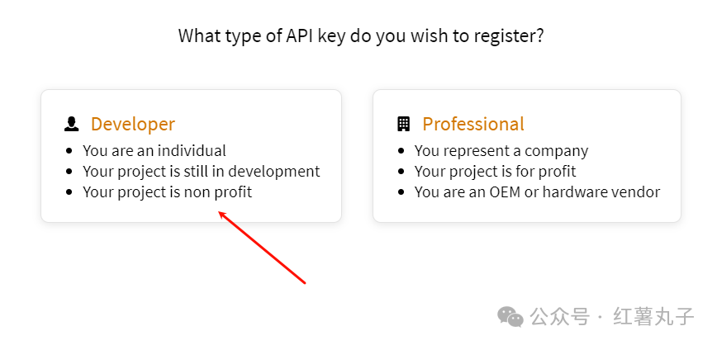Viewport: 717px width, 345px height.
Task: Click the WeChat logo in watermark
Action: coord(510,317)
